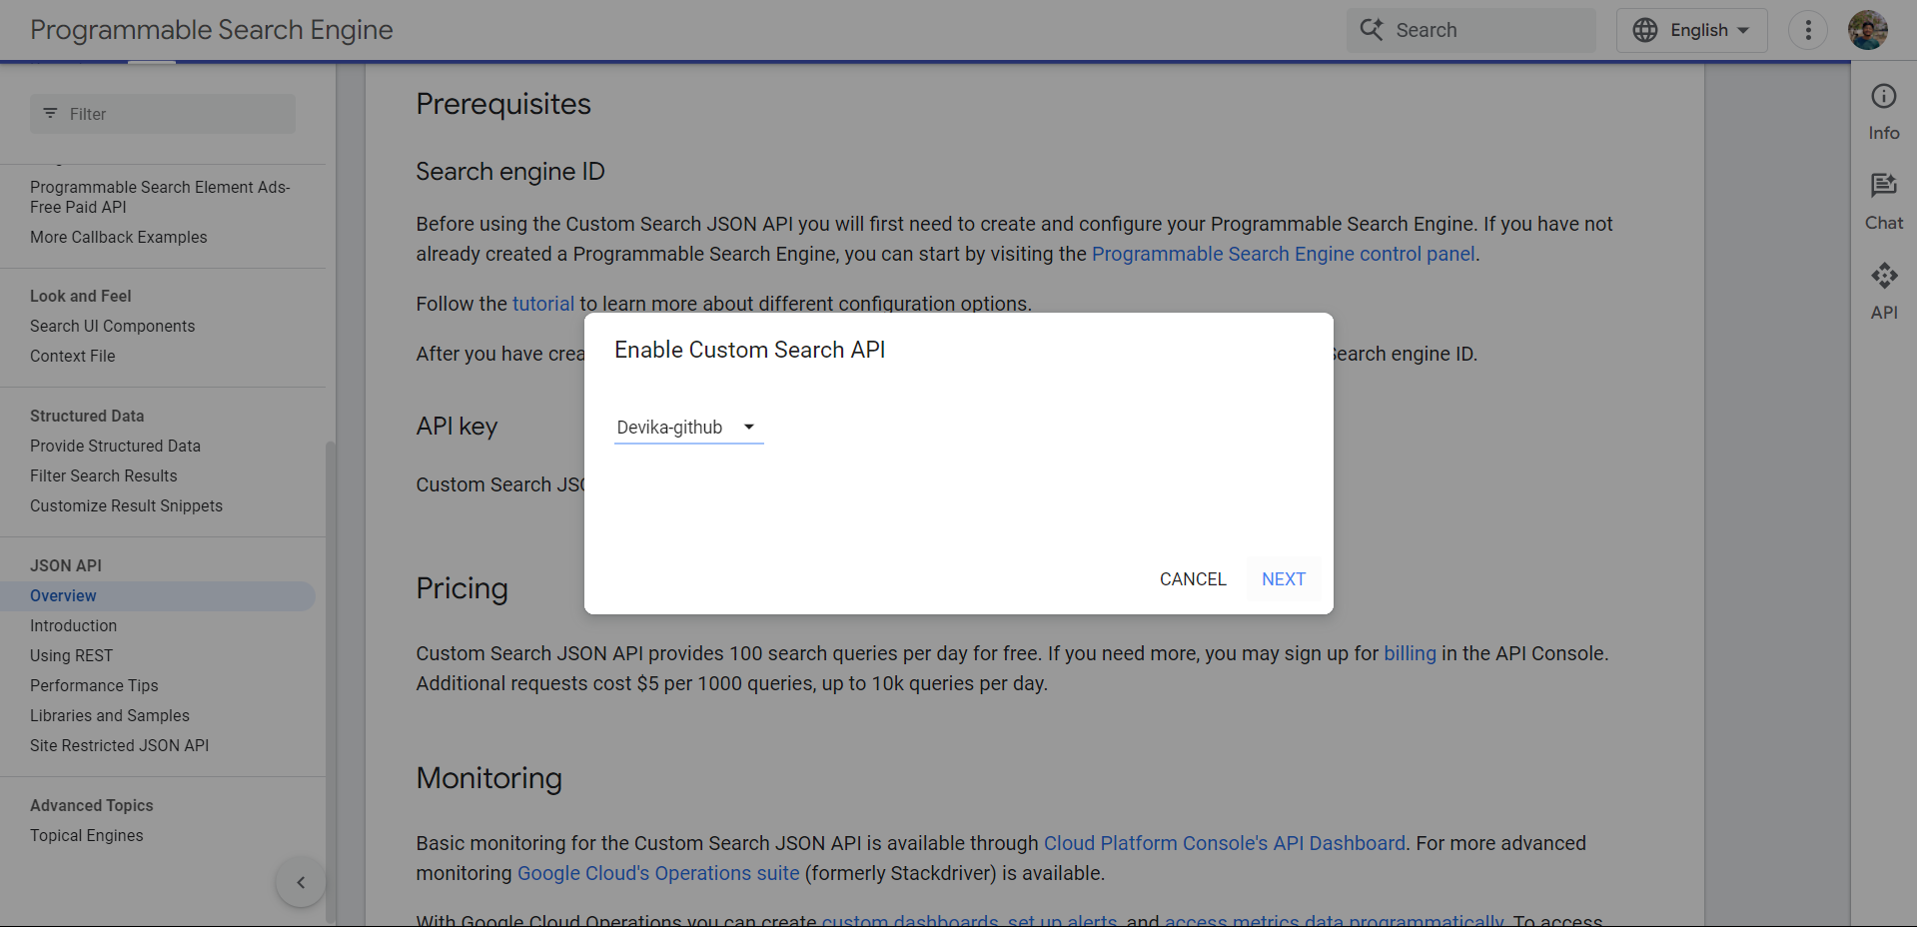Viewport: 1917px width, 927px height.
Task: Follow the billing link in Pricing
Action: coord(1410,653)
